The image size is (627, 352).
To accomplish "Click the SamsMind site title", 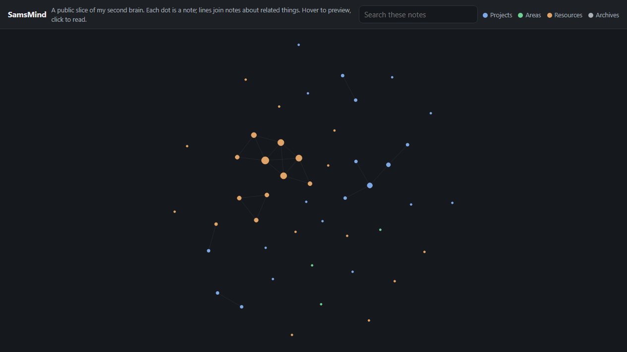I will [x=27, y=15].
